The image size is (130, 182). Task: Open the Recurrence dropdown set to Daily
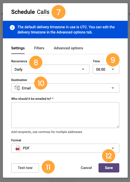50,69
